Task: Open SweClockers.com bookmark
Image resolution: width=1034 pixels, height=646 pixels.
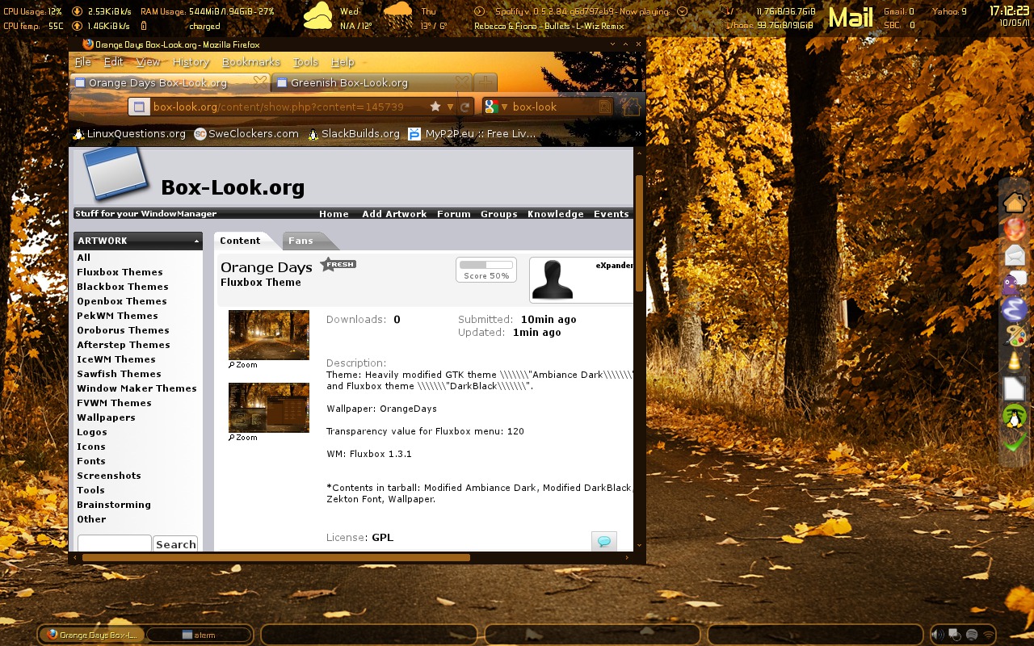Action: tap(246, 134)
